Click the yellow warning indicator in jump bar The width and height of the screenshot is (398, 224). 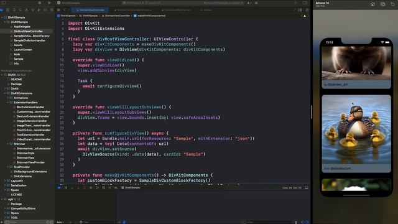(x=305, y=16)
